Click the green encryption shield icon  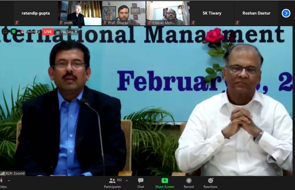coord(14,32)
